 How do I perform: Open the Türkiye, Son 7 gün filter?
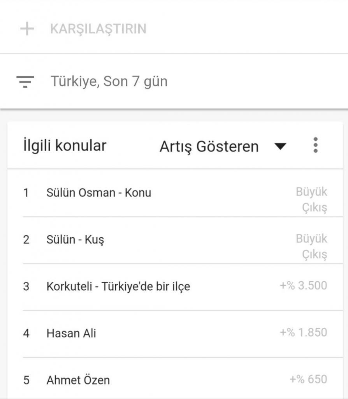coord(109,81)
